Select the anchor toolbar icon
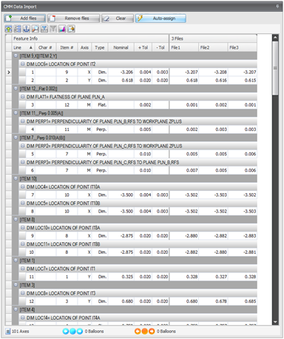Screen dimensions: 284x339 point(27,29)
